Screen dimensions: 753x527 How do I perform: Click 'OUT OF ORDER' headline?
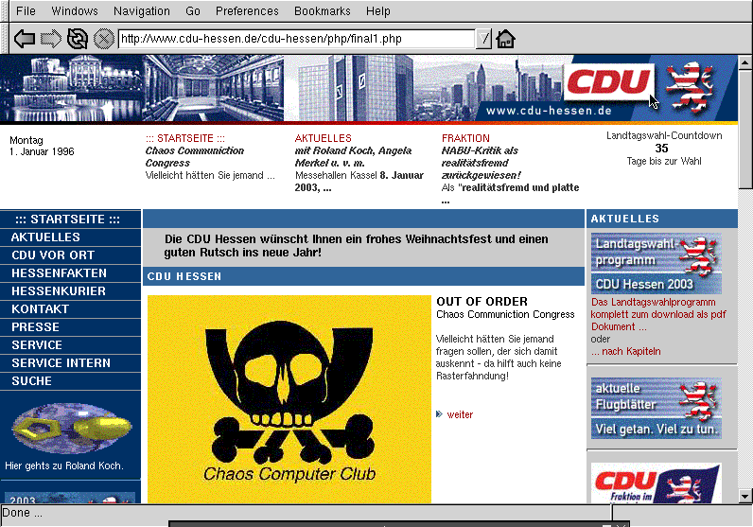(x=482, y=302)
